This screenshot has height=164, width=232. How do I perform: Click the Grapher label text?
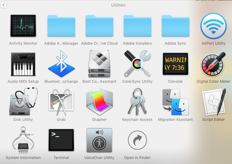coord(99,120)
